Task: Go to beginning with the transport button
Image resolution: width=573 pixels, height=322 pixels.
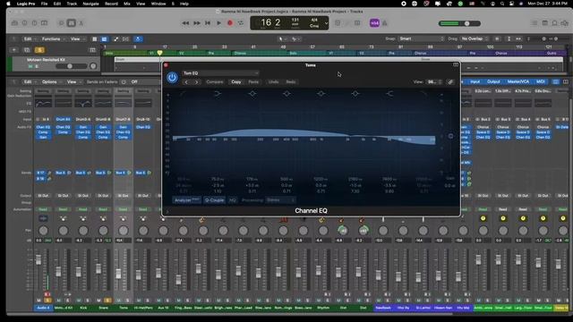Action: pos(208,23)
